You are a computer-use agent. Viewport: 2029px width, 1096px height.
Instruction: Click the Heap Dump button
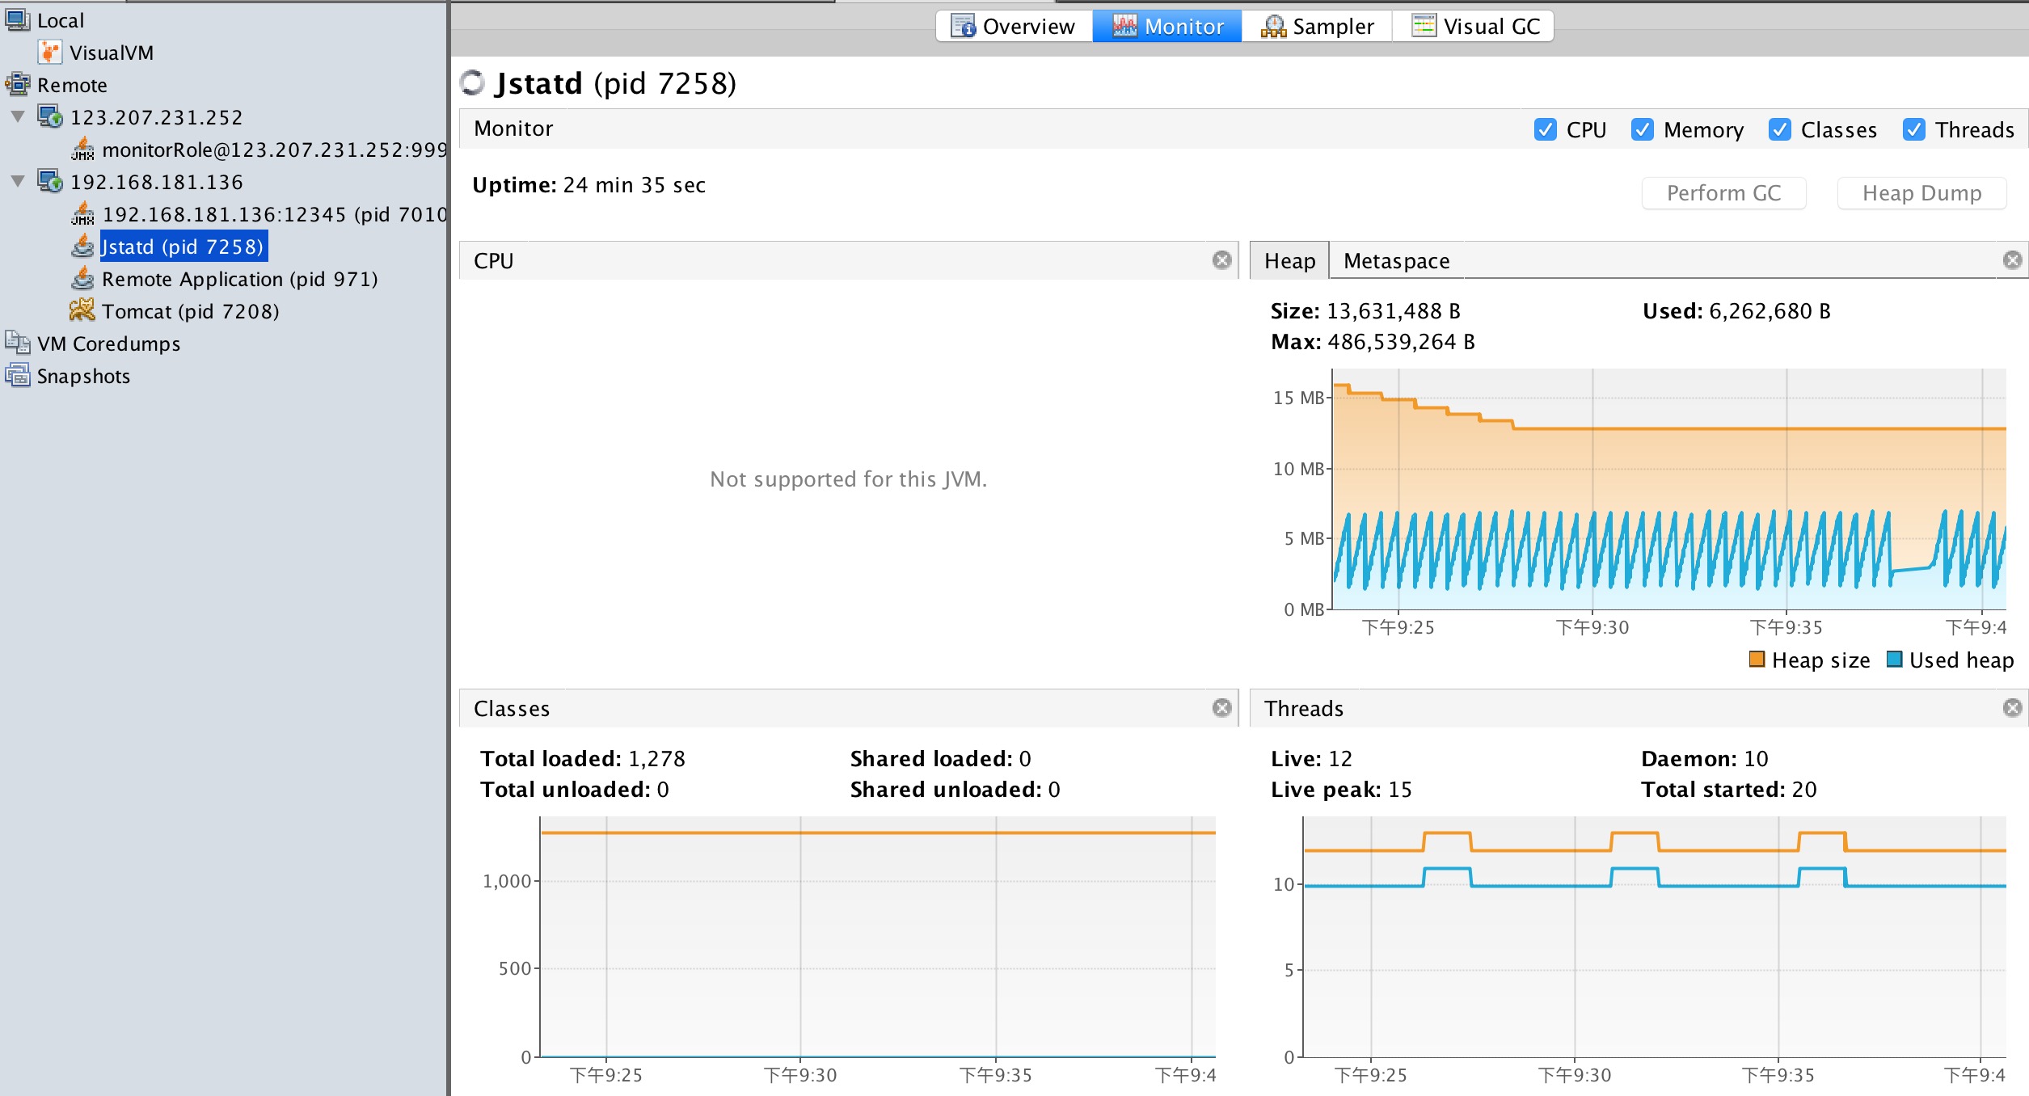[1921, 193]
